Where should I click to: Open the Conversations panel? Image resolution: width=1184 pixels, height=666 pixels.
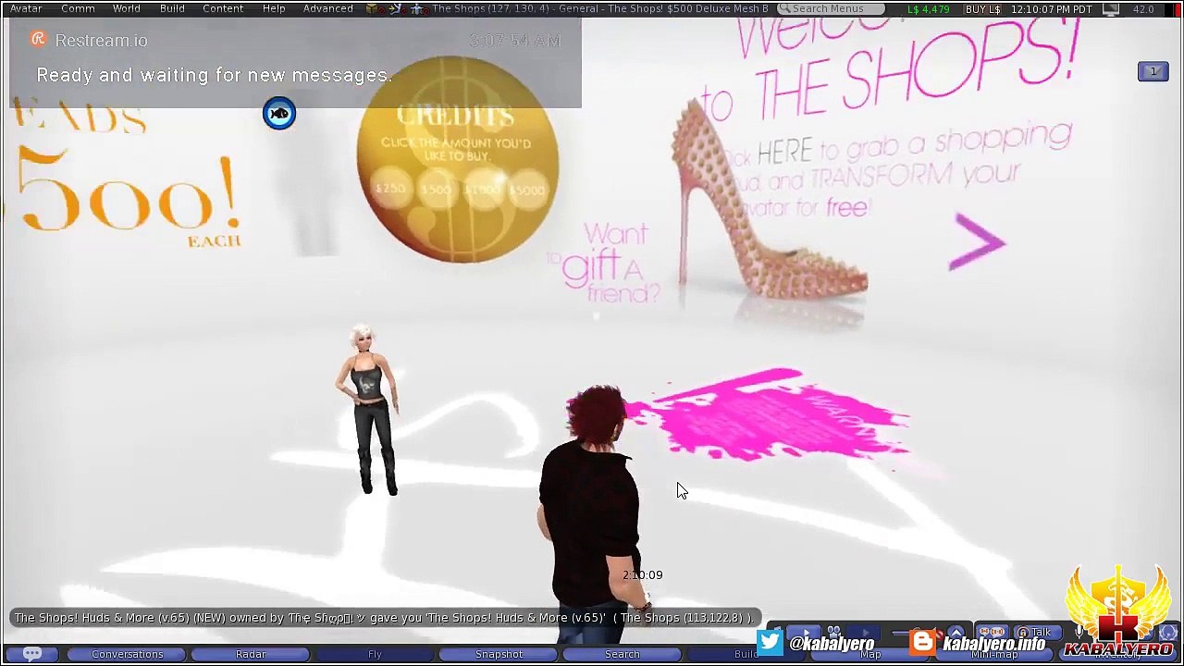(128, 654)
